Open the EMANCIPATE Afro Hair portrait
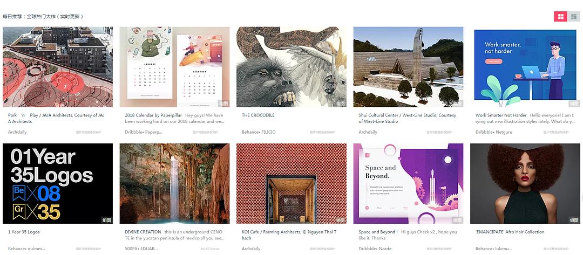The height and width of the screenshot is (255, 583). tap(525, 183)
